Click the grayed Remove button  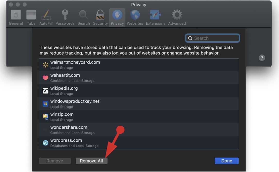(55, 161)
